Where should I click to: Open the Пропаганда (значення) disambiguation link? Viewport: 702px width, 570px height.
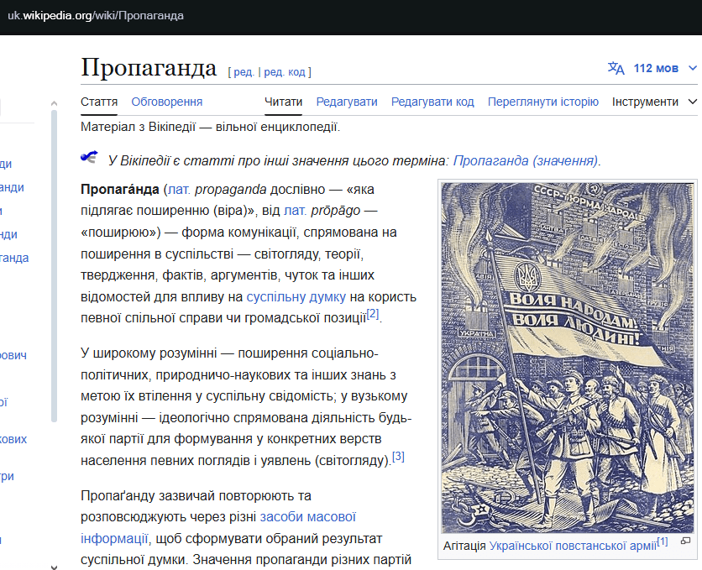[x=526, y=160]
